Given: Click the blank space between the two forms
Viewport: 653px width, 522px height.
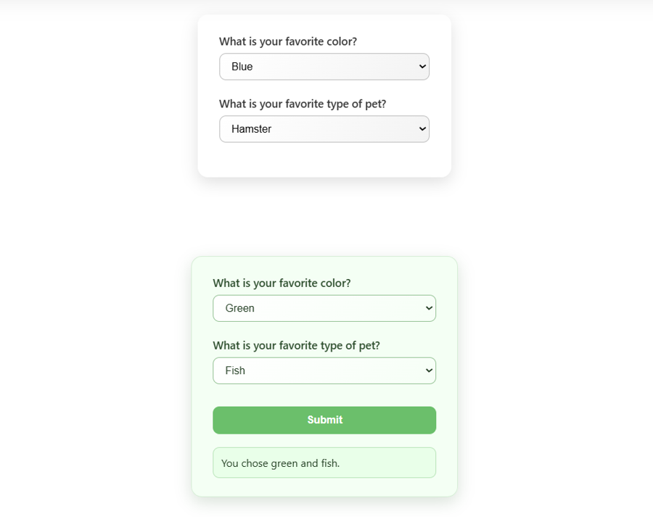Looking at the screenshot, I should click(x=324, y=217).
